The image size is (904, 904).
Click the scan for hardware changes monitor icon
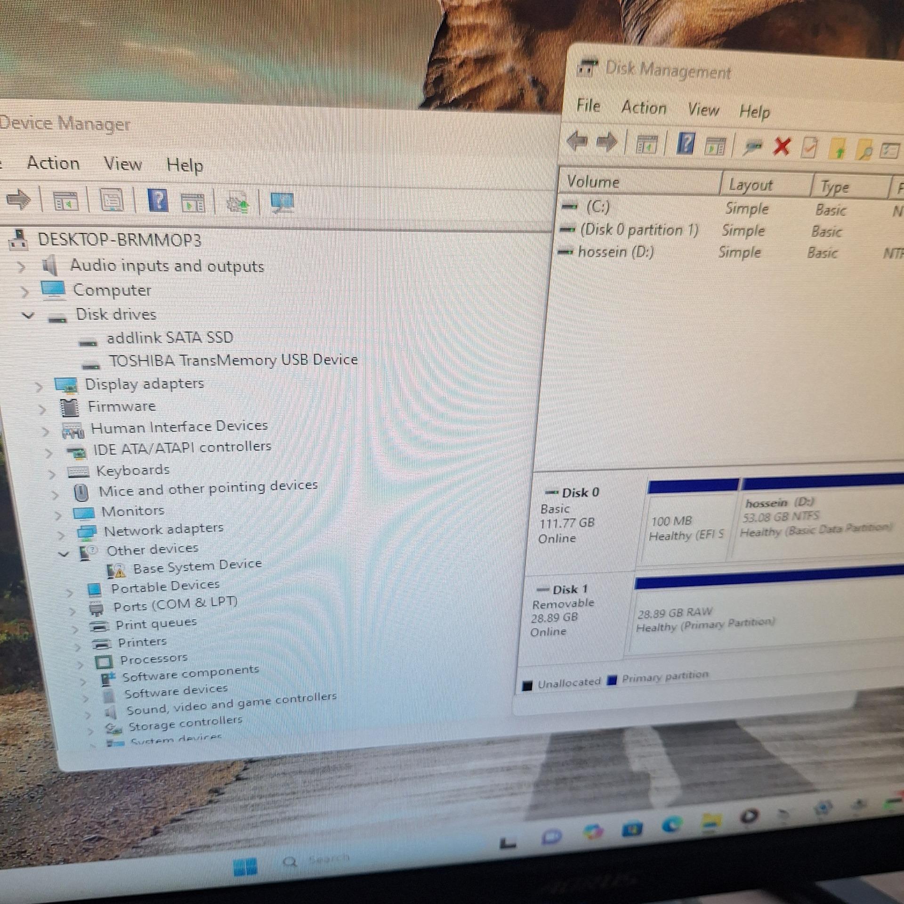[282, 202]
